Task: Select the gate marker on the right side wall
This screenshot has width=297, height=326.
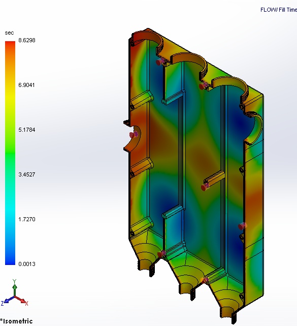Action: point(242,226)
